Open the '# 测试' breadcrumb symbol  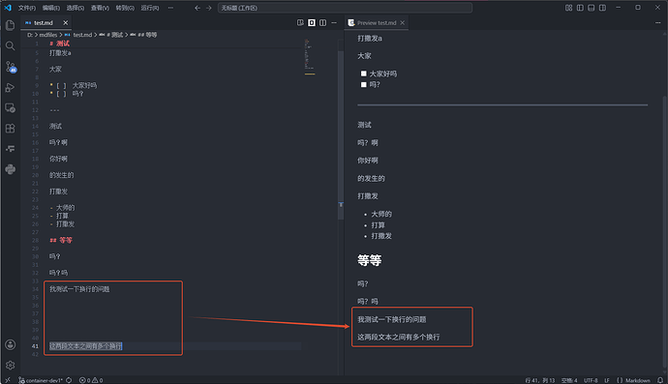point(111,35)
